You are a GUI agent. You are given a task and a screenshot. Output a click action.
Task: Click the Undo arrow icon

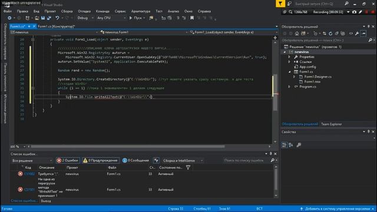pos(57,18)
